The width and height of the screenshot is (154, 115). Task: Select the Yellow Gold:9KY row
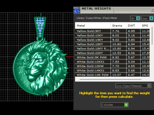(112, 31)
